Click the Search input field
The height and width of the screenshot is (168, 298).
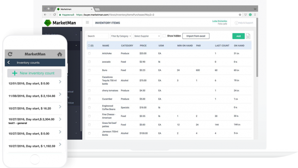[97, 36]
